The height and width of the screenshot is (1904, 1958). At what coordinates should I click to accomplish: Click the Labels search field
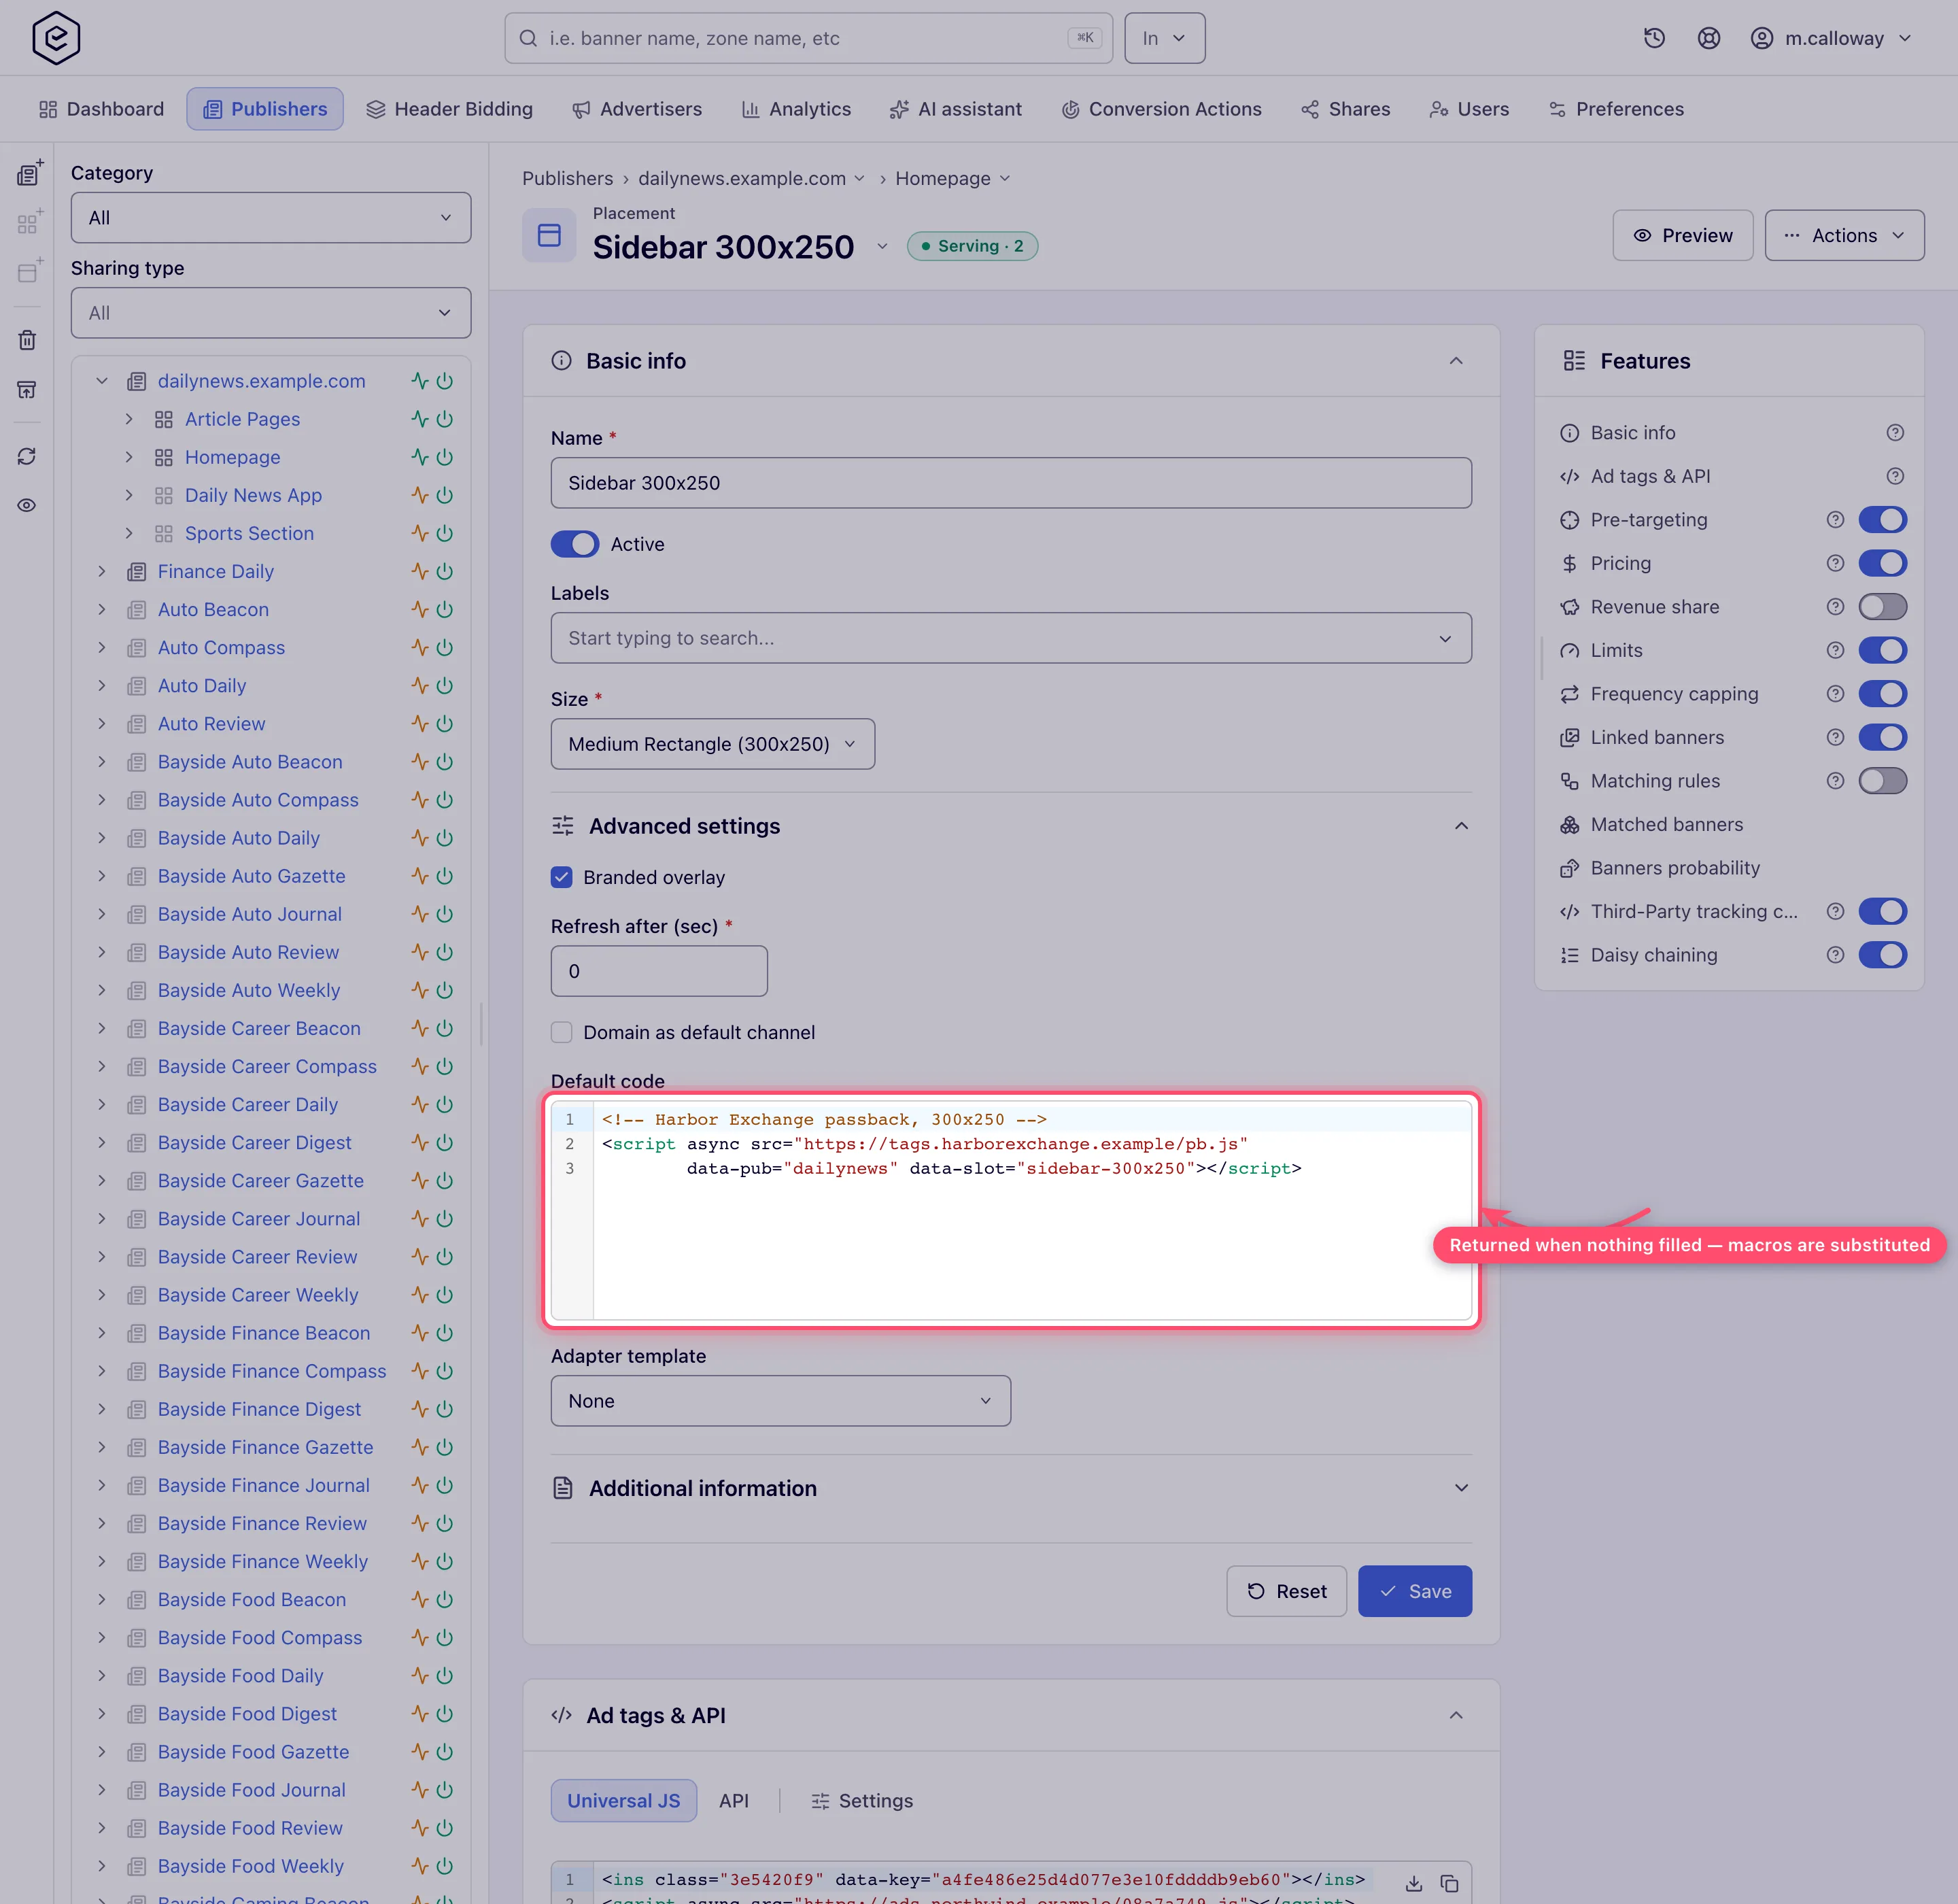1011,638
